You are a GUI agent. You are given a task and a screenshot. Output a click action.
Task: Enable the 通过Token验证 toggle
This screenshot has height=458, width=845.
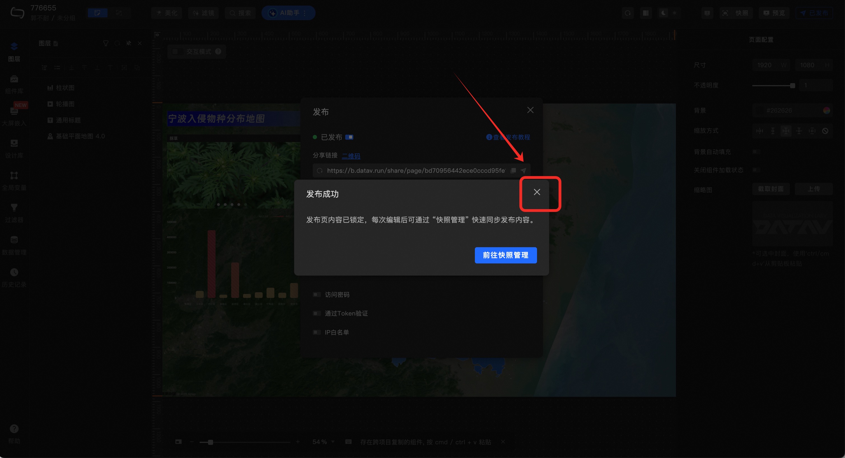coord(317,313)
